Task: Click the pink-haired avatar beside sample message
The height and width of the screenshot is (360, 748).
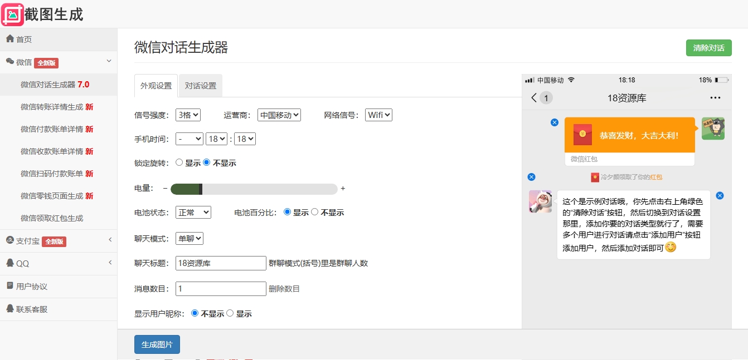Action: pyautogui.click(x=540, y=201)
